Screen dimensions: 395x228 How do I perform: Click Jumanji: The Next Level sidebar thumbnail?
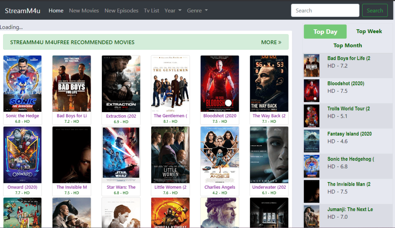tap(311, 216)
